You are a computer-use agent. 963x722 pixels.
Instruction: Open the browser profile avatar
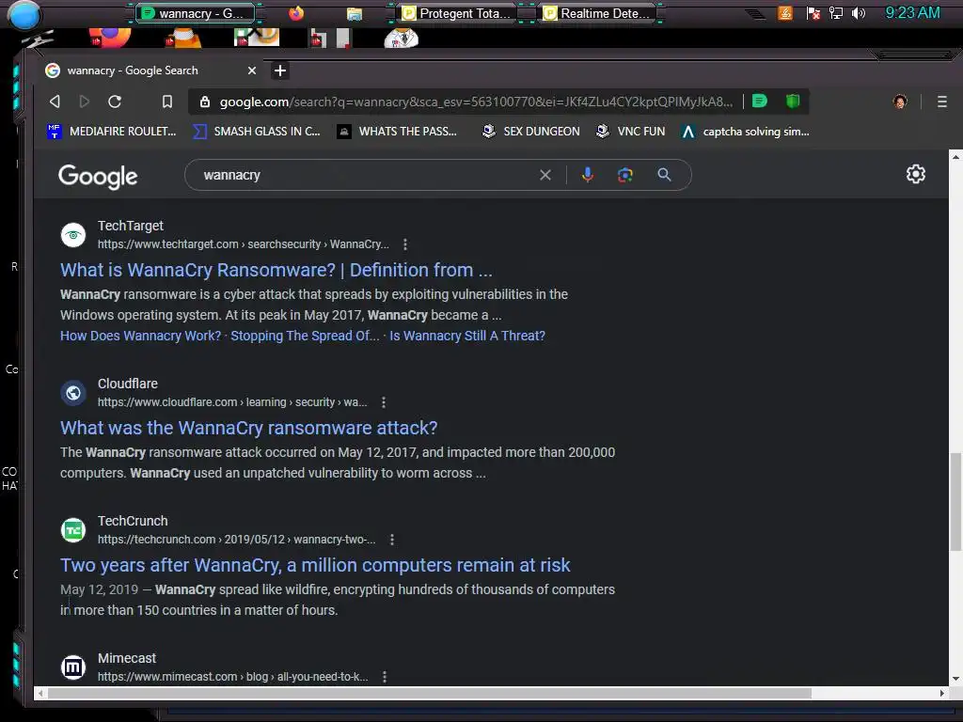(900, 102)
